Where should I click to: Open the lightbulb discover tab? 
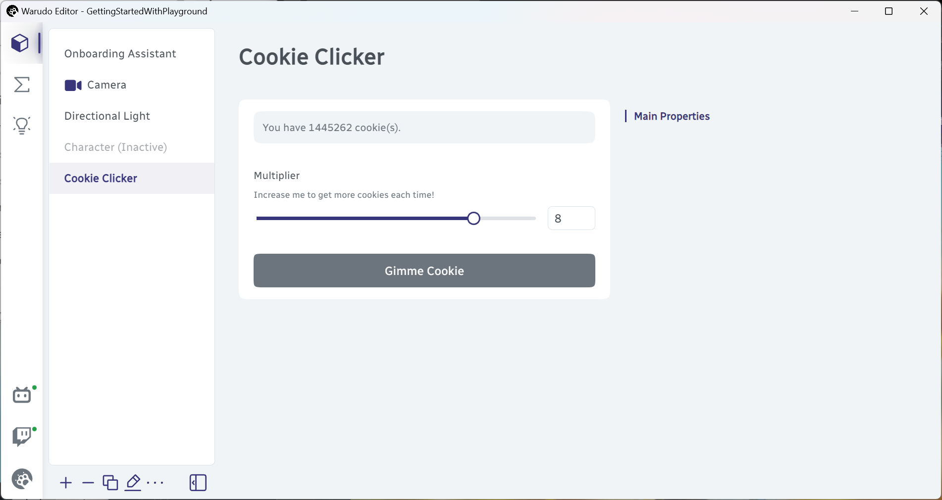(22, 126)
